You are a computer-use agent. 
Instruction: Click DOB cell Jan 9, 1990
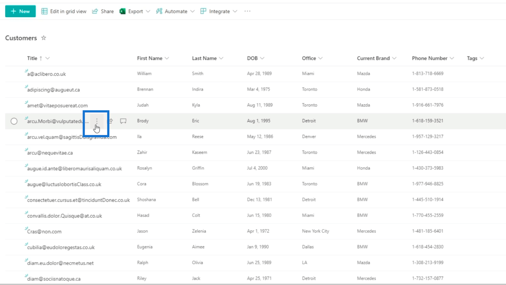pyautogui.click(x=258, y=247)
